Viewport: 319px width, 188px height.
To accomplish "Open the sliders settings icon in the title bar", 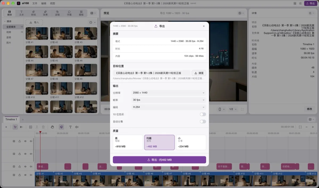I will [301, 3].
